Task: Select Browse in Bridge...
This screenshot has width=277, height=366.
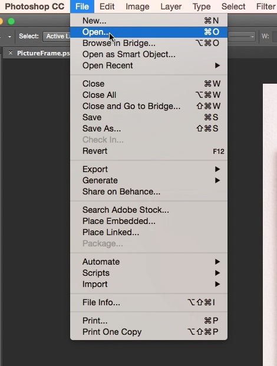Action: [149, 43]
